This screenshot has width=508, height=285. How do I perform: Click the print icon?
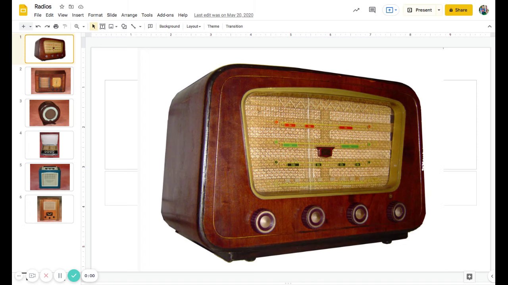[56, 27]
